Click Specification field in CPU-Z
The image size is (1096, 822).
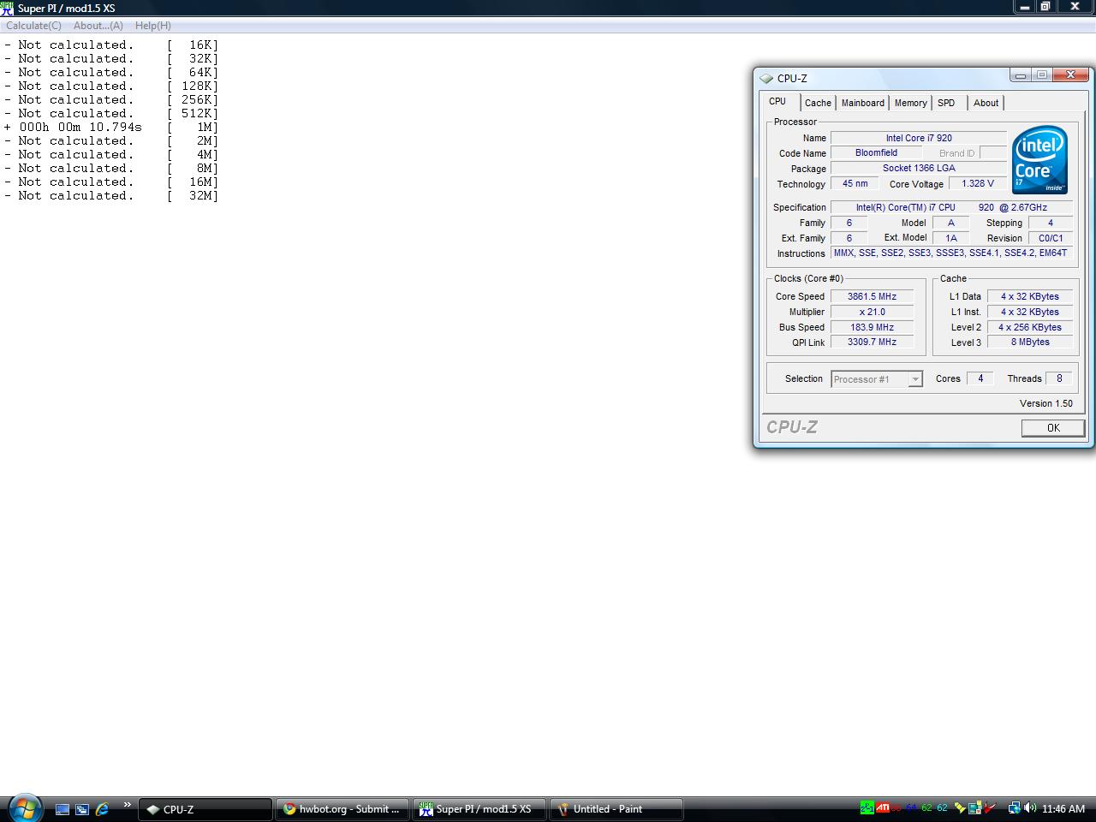coord(951,208)
